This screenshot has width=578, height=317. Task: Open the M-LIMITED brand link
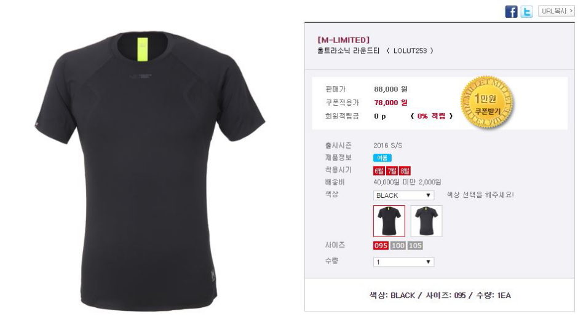pos(344,40)
